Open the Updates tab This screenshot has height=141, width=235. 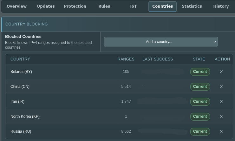pyautogui.click(x=46, y=6)
